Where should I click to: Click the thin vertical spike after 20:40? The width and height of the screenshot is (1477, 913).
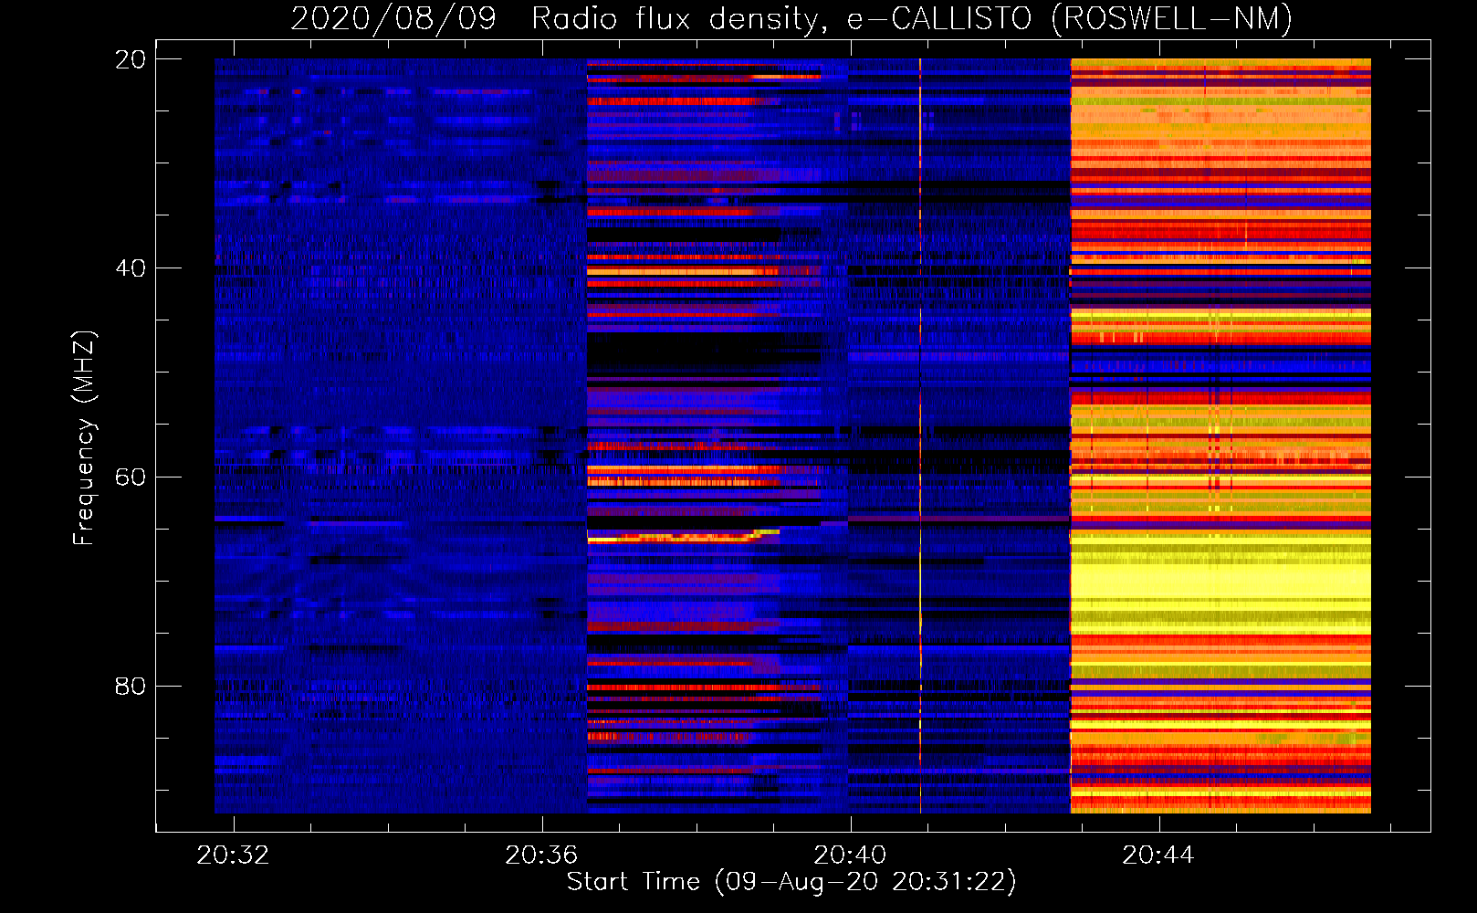tap(920, 436)
